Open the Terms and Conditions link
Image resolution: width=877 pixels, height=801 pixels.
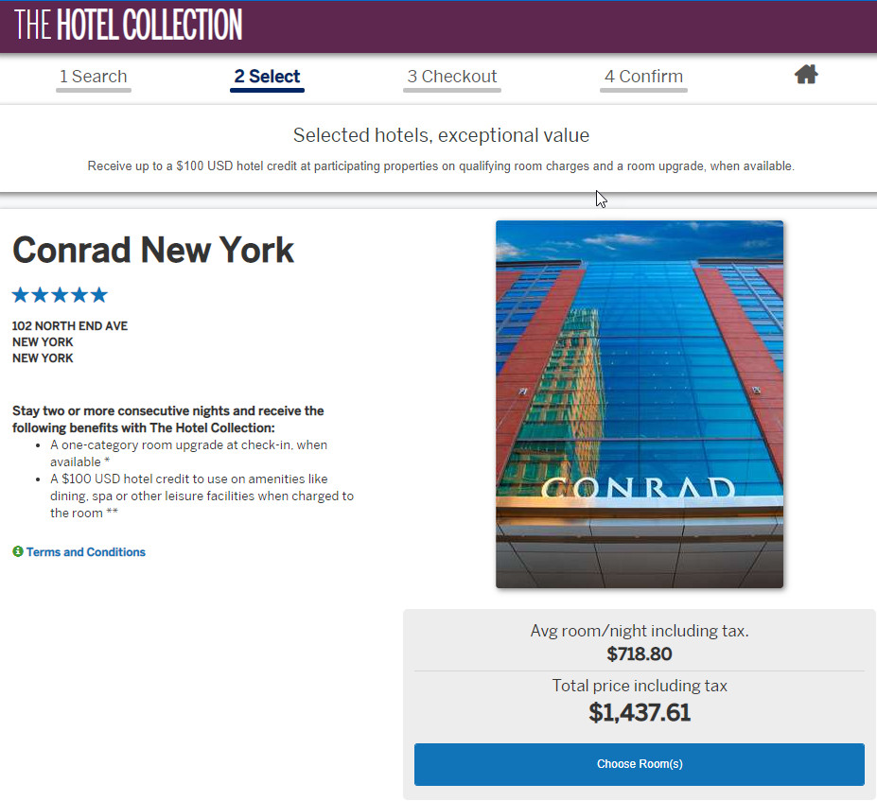pyautogui.click(x=85, y=551)
